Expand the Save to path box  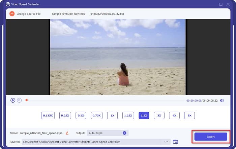pos(91,142)
